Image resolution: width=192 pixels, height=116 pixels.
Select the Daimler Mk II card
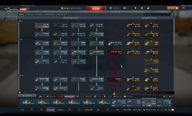pos(78,35)
